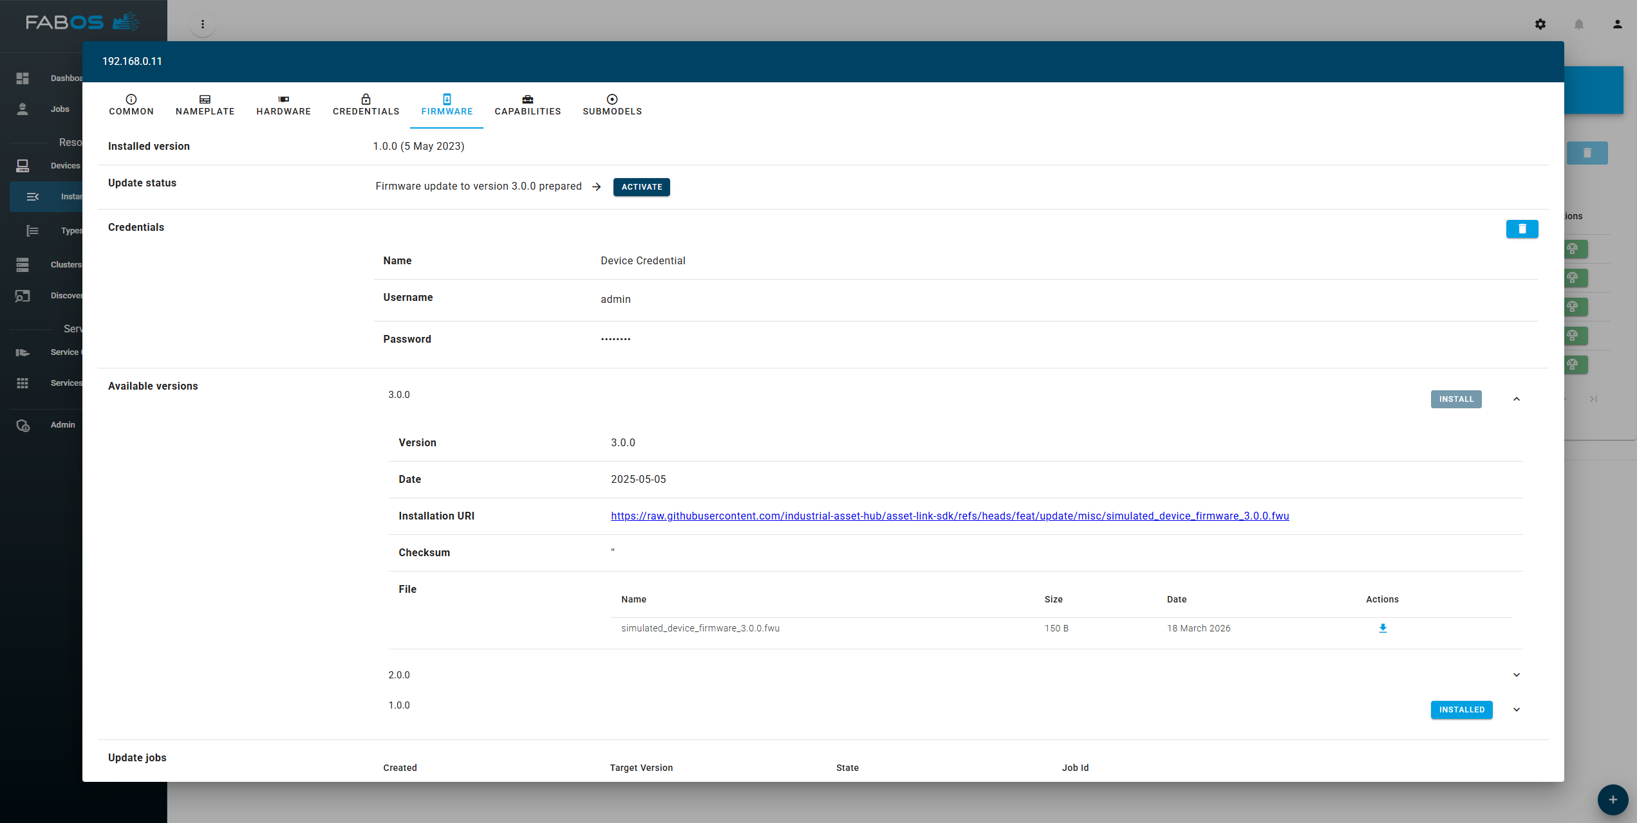This screenshot has height=823, width=1637.
Task: Open the notifications bell
Action: (x=1579, y=24)
